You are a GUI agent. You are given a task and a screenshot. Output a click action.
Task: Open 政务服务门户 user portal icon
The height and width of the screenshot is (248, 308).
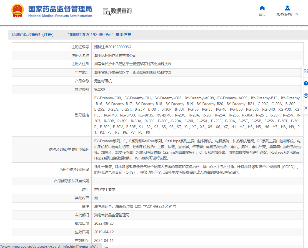point(287,8)
